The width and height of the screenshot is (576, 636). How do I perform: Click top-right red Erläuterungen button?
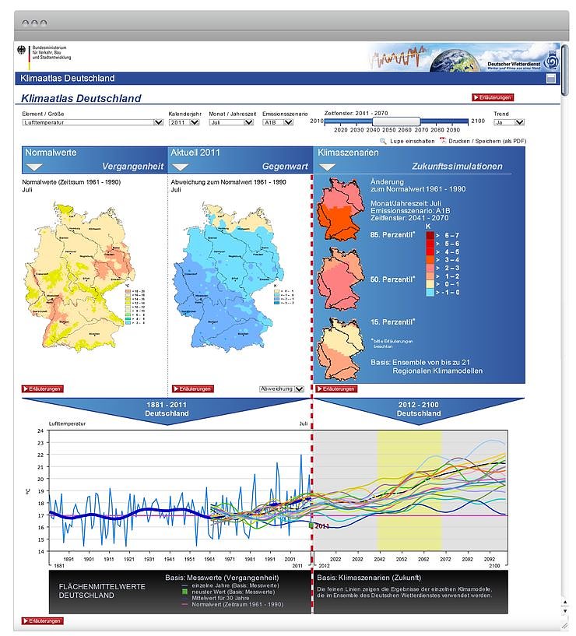tap(493, 98)
